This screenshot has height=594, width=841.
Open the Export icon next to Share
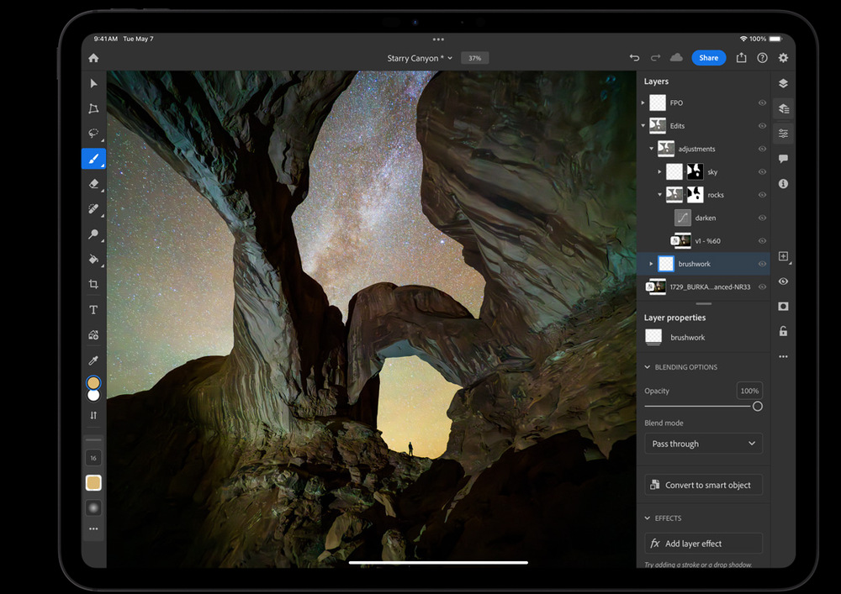click(x=741, y=57)
